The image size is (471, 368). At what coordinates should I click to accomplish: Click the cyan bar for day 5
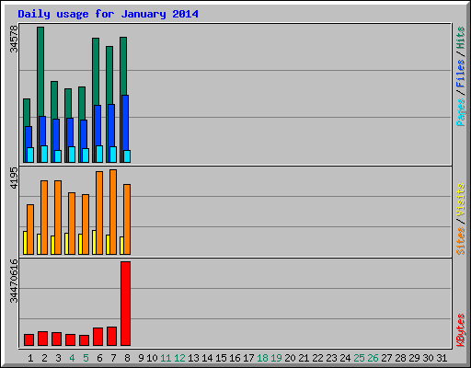86,155
